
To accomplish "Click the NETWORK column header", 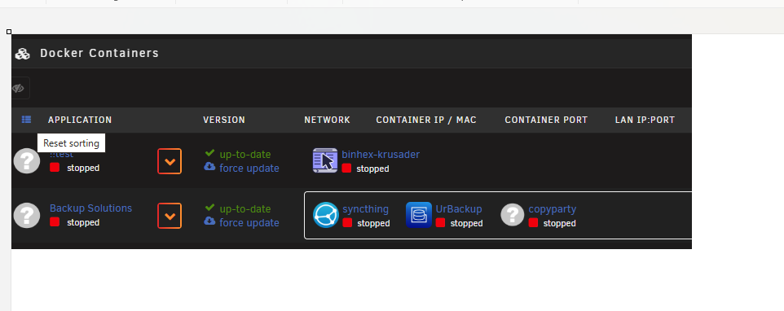I will pyautogui.click(x=327, y=120).
